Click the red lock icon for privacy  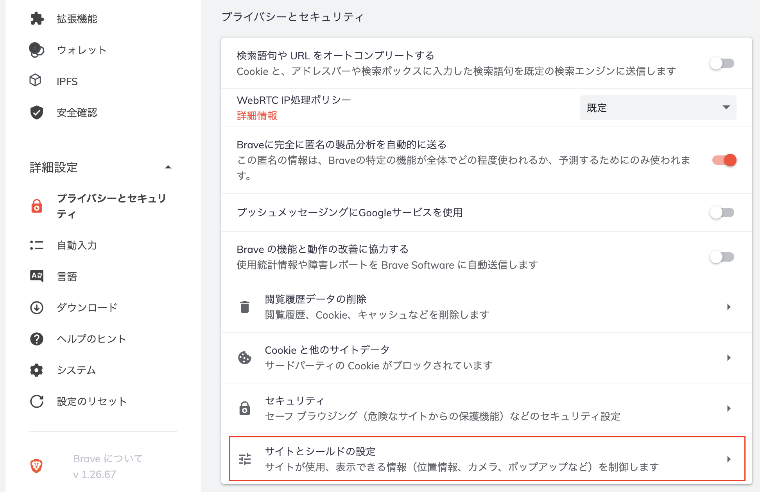coord(37,206)
